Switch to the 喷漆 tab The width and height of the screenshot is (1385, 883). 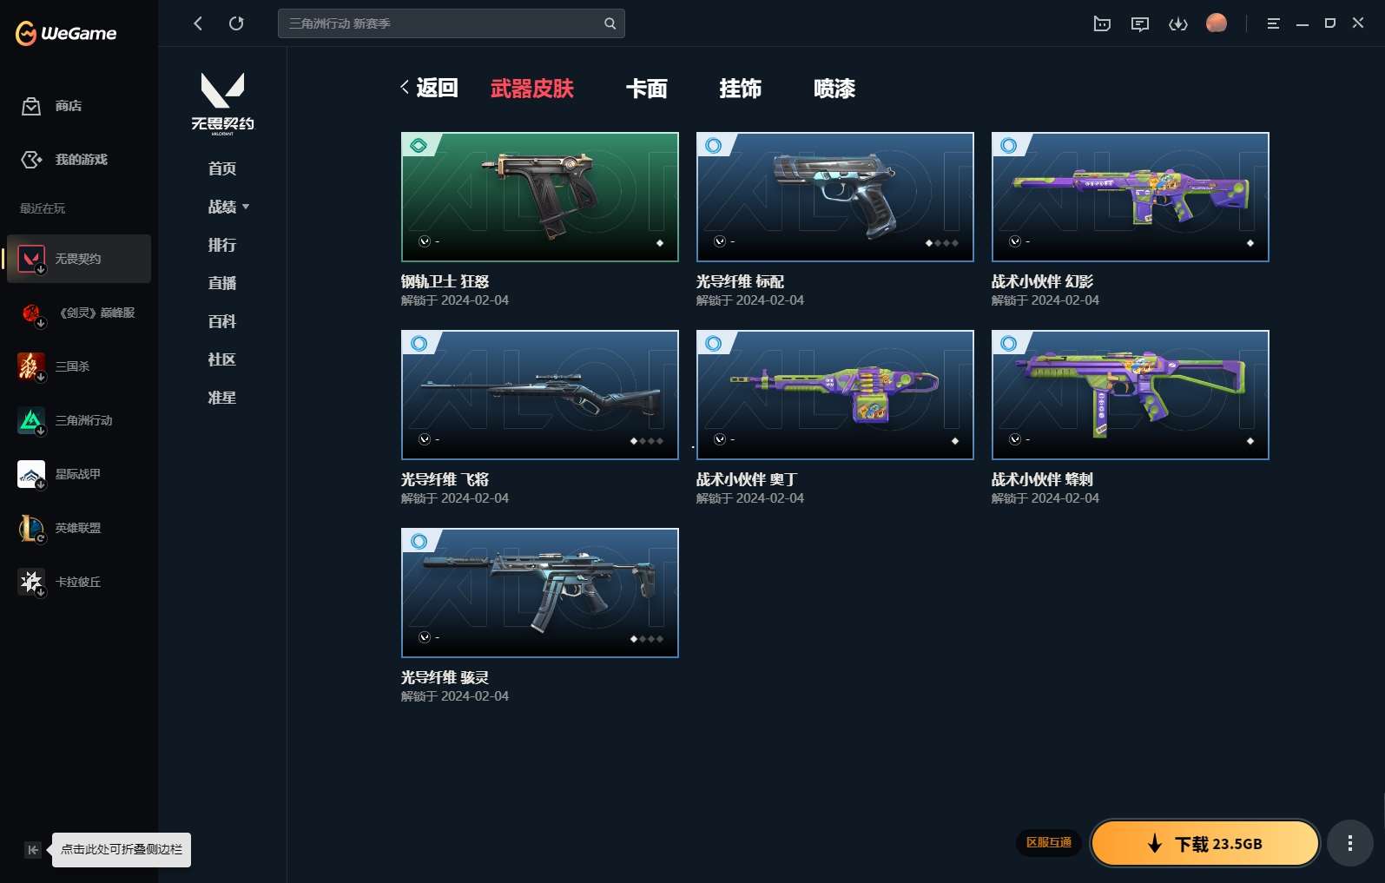834,89
